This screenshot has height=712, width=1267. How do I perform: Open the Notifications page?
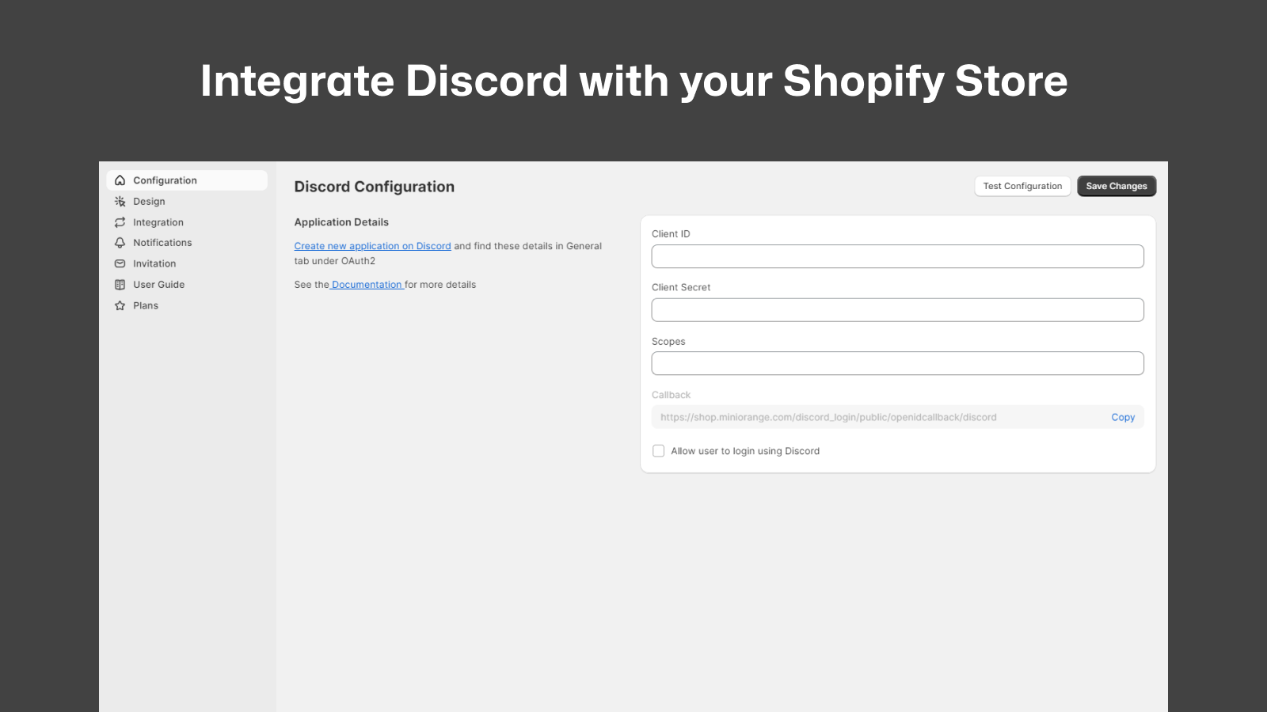162,242
